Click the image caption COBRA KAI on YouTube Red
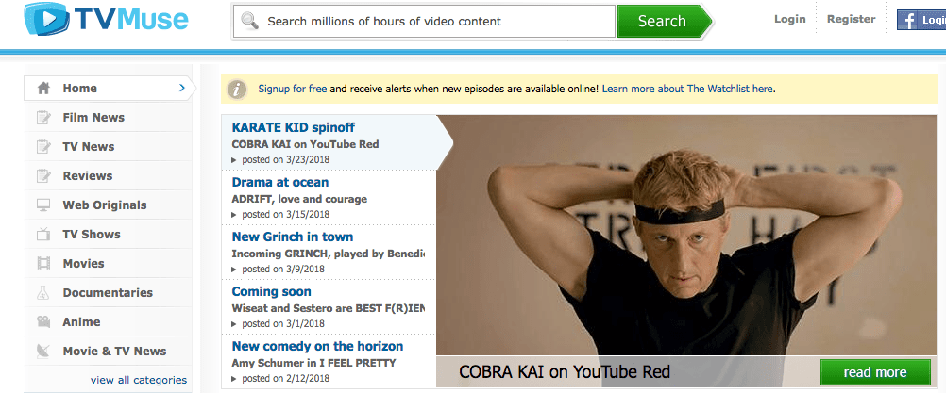Viewport: 946px width, 393px height. pyautogui.click(x=565, y=372)
